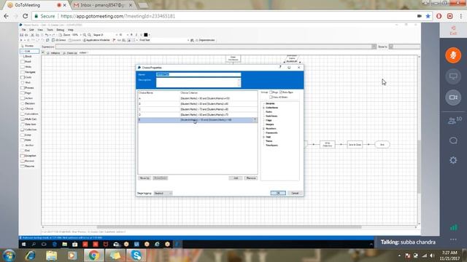Click the Name field in Choice Properties

[x=198, y=74]
